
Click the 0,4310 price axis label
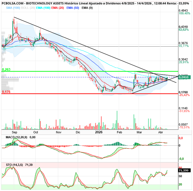[x=184, y=27]
